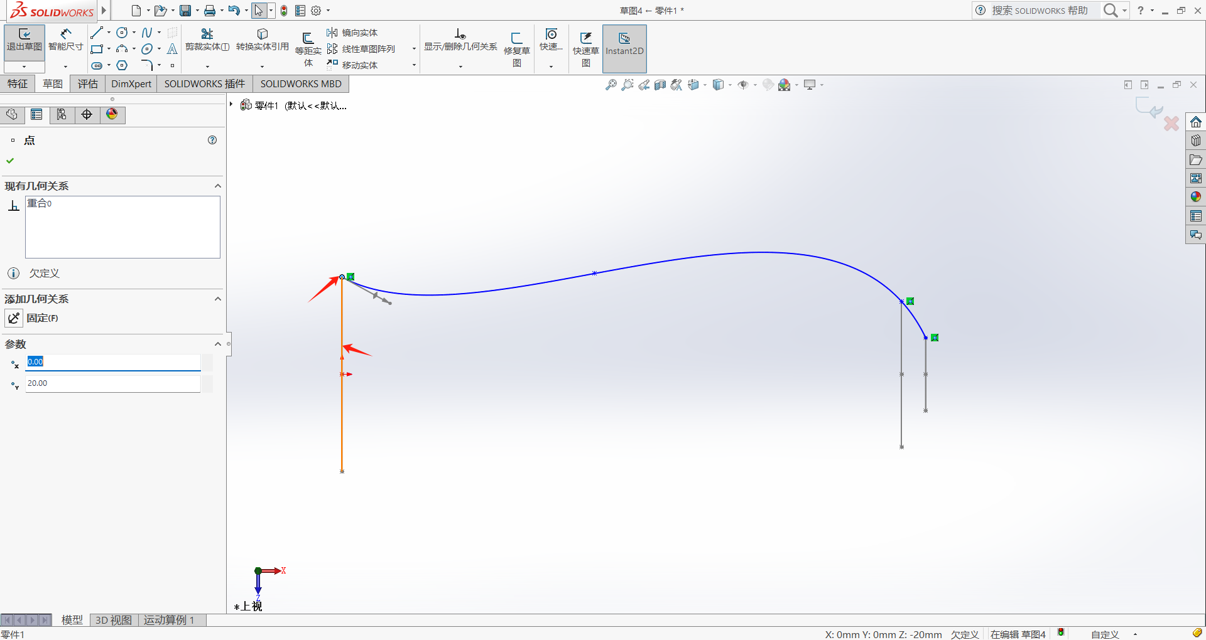Open the SOLIDWORKS Resources home task pane
The image size is (1206, 640).
1196,122
